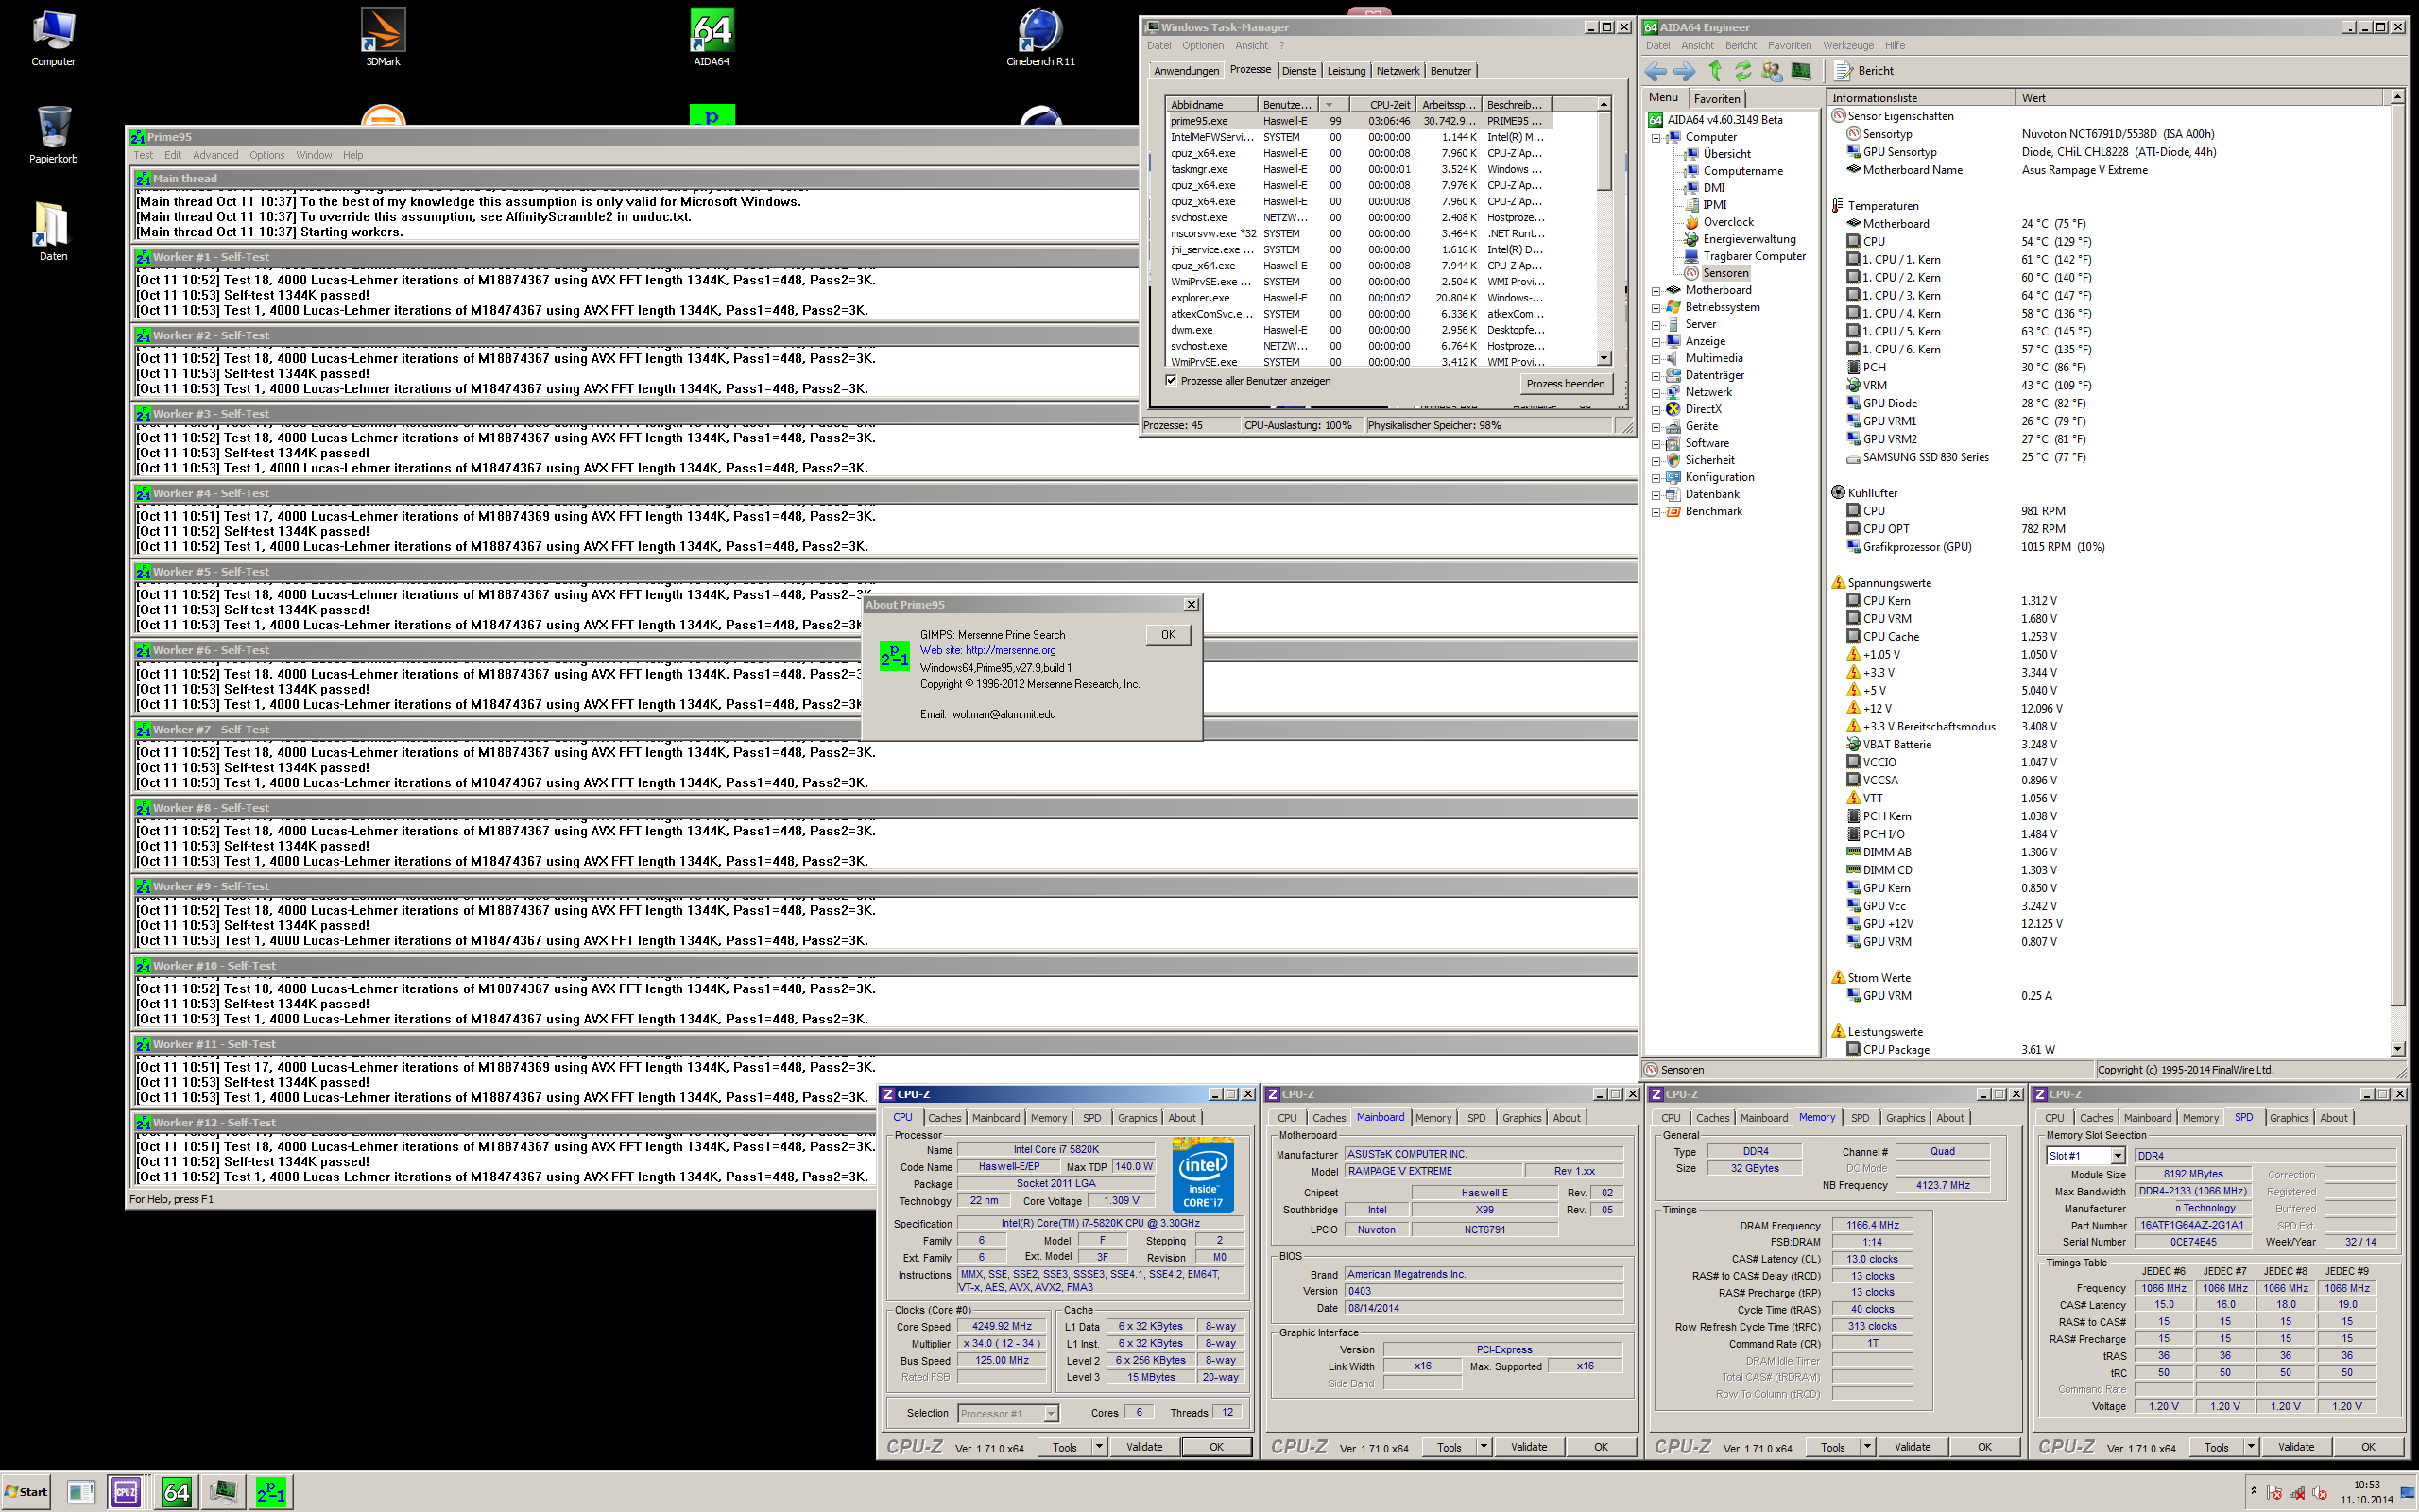Open Tools dropdown arrow in first CPU-Z
The height and width of the screenshot is (1512, 2419).
1099,1447
